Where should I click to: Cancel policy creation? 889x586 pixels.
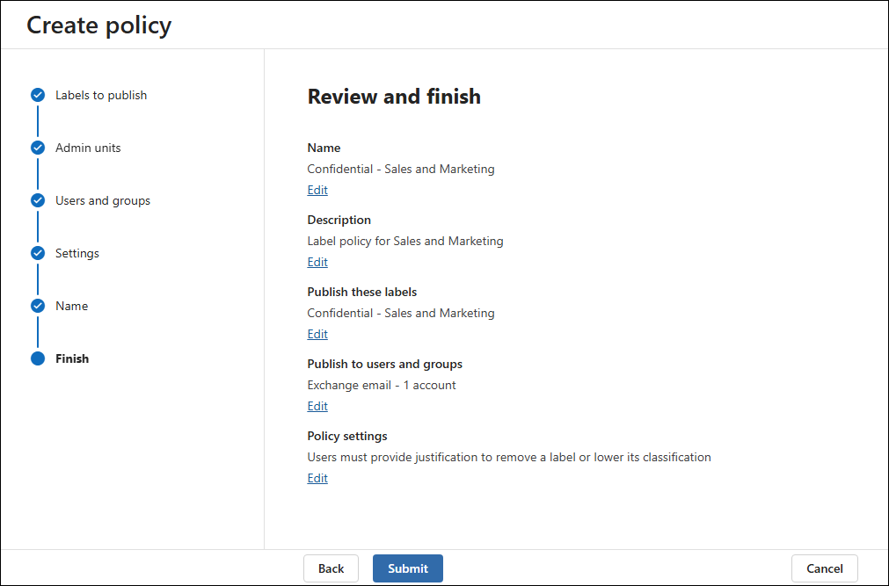pyautogui.click(x=824, y=568)
